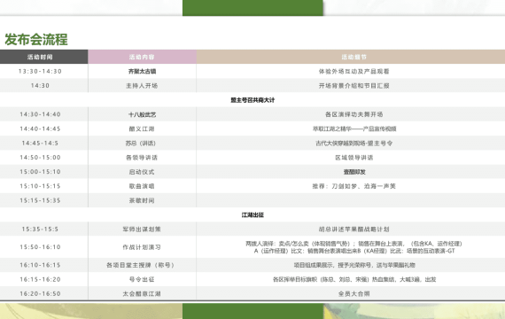Viewport: 505px width, 319px height.
Task: Click the 全员大合照 detail cell
Action: 351,293
